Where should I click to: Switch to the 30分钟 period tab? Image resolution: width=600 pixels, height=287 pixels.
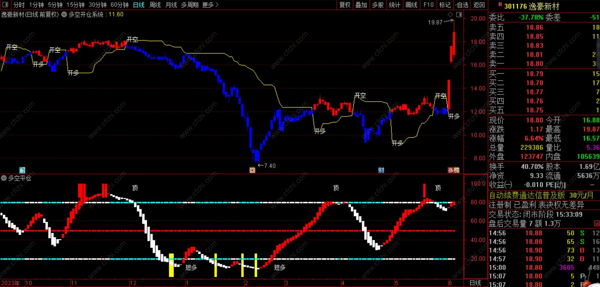pos(97,5)
